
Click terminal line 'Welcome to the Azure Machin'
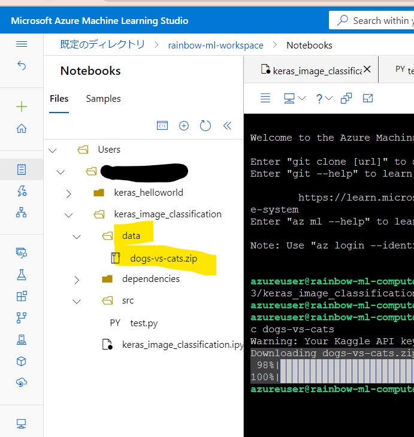(x=332, y=138)
